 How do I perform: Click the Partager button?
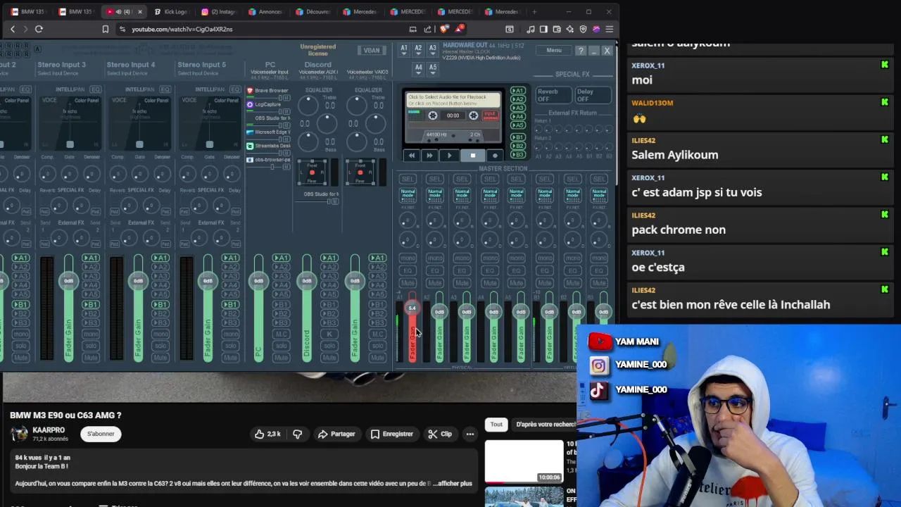tap(336, 434)
